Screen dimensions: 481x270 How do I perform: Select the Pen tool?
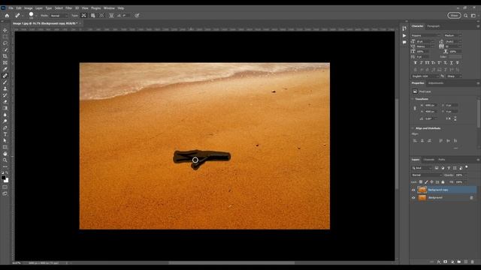(x=5, y=127)
